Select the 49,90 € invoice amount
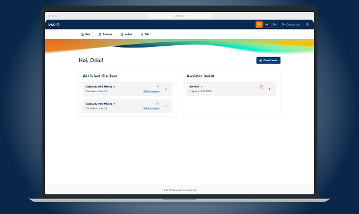 [194, 87]
